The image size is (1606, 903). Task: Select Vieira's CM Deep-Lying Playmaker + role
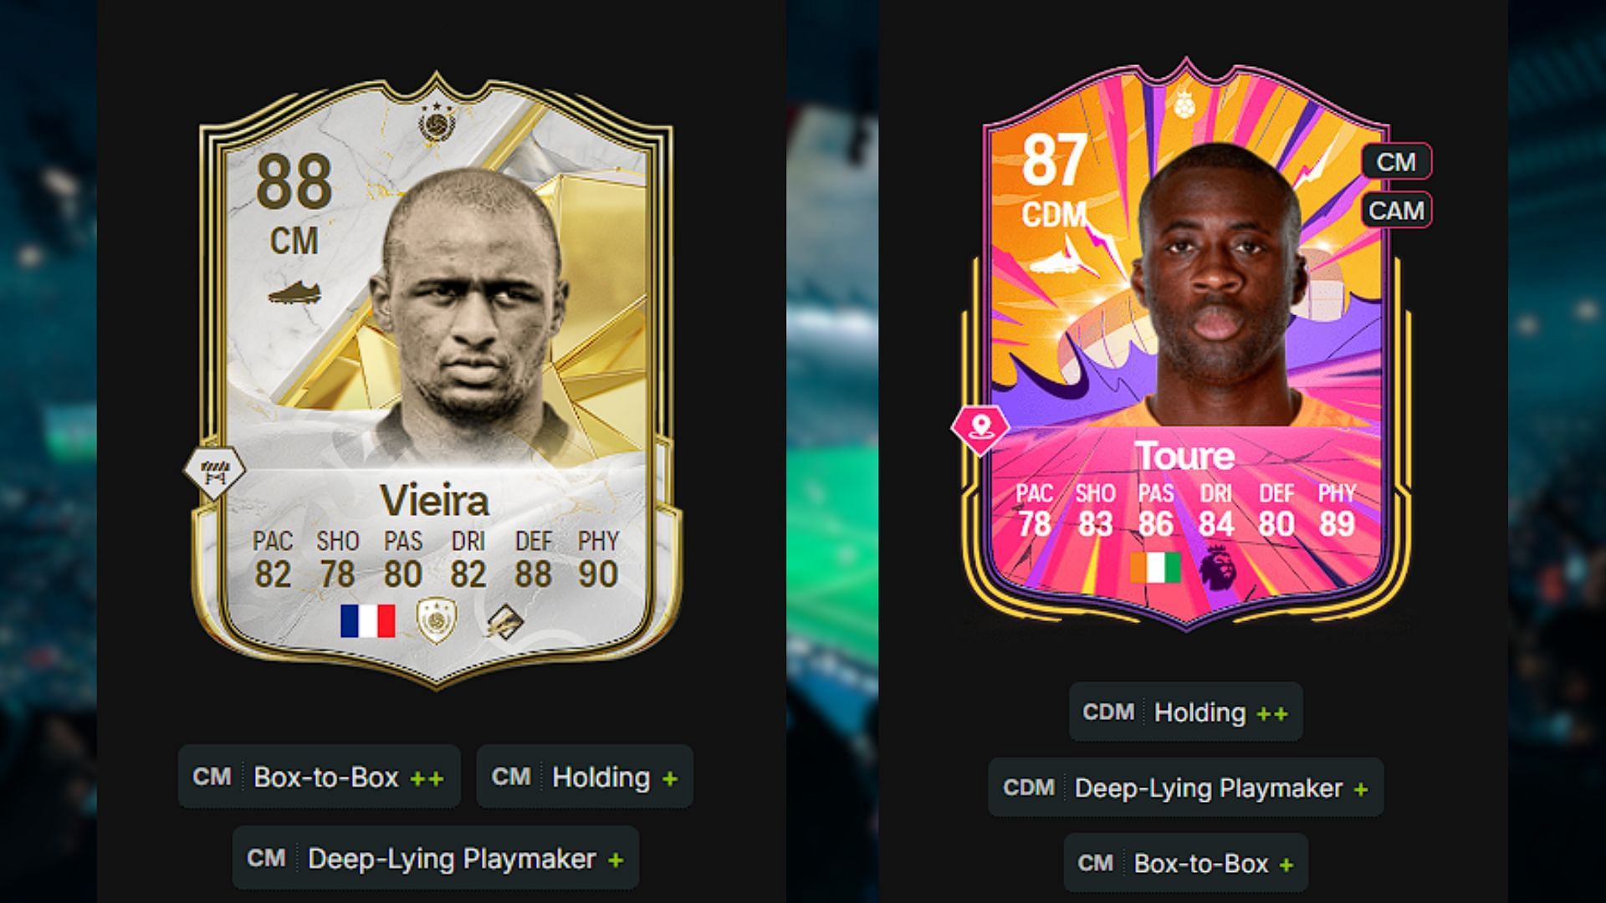(x=436, y=859)
